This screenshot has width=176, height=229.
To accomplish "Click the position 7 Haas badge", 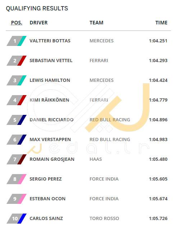I will pyautogui.click(x=17, y=159).
